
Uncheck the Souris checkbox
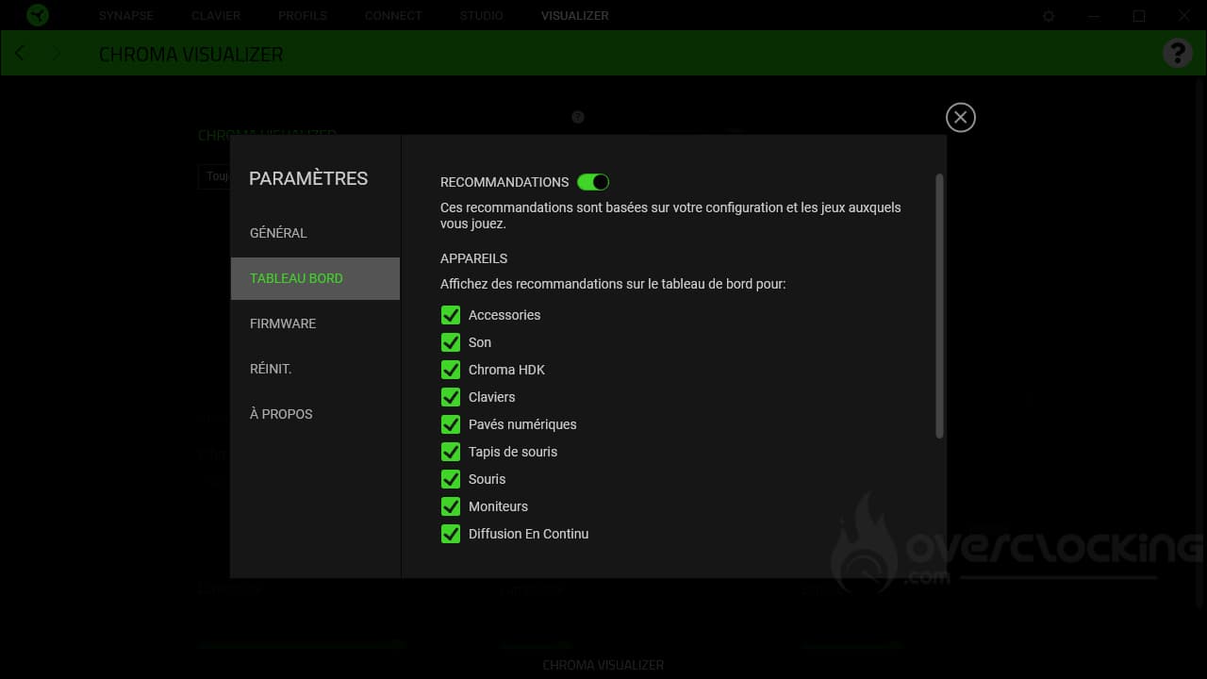(451, 479)
